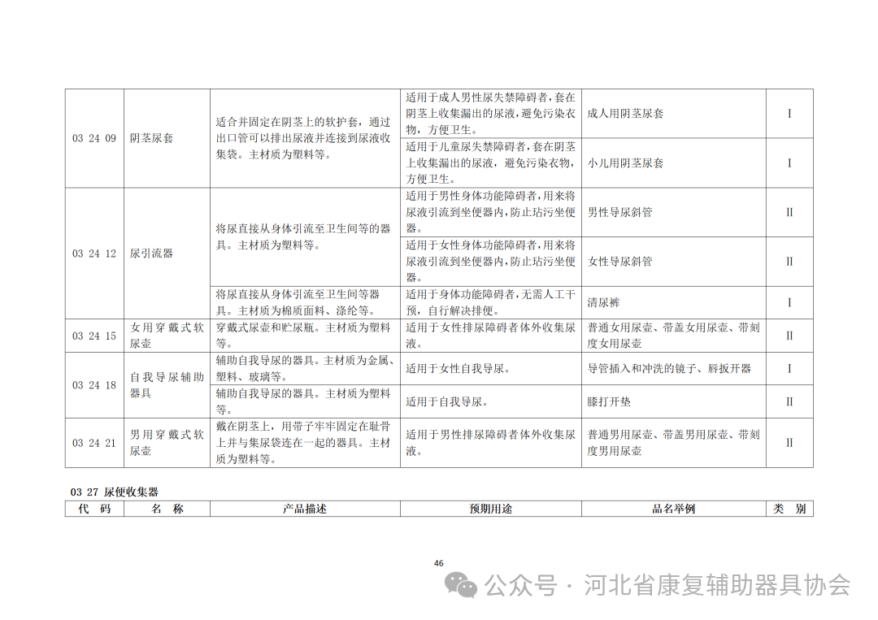This screenshot has height=620, width=878.
Task: Select the class II marker for 女性导尿斜管
Action: (x=788, y=262)
